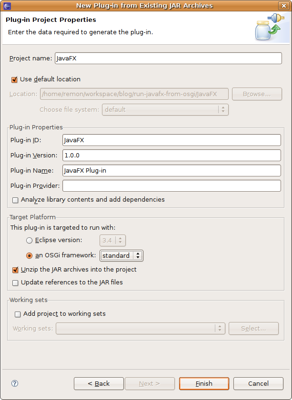Click the Plug-in Name text field

[171, 170]
